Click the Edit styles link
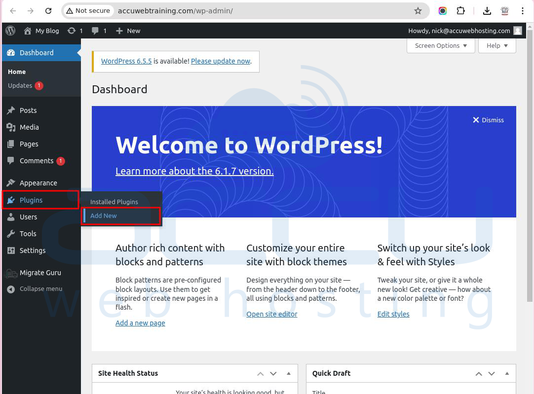 [x=393, y=314]
